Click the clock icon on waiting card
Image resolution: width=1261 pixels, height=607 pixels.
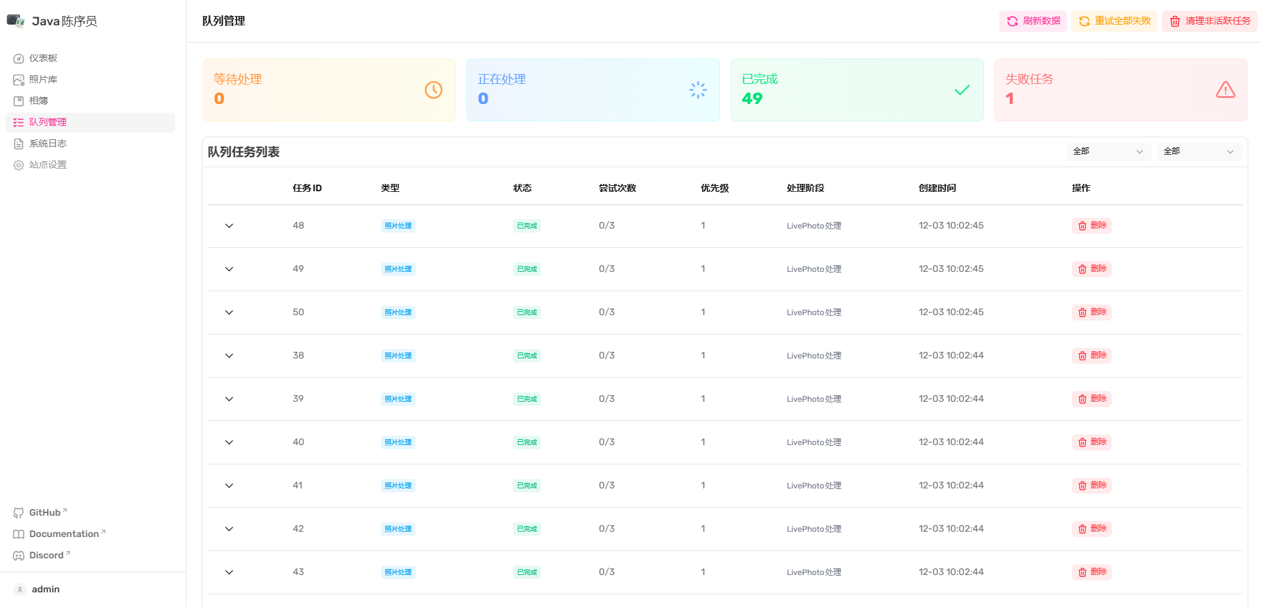(x=434, y=90)
